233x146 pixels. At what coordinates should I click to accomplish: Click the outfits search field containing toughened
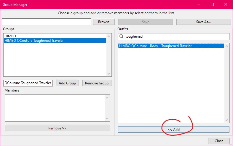click(x=173, y=36)
